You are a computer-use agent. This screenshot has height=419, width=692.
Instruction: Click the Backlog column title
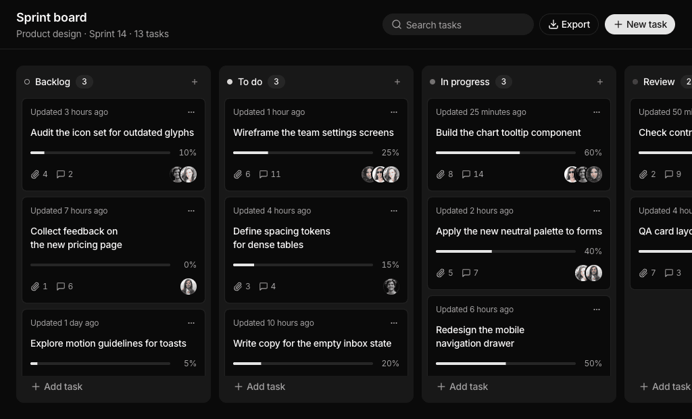click(x=53, y=82)
